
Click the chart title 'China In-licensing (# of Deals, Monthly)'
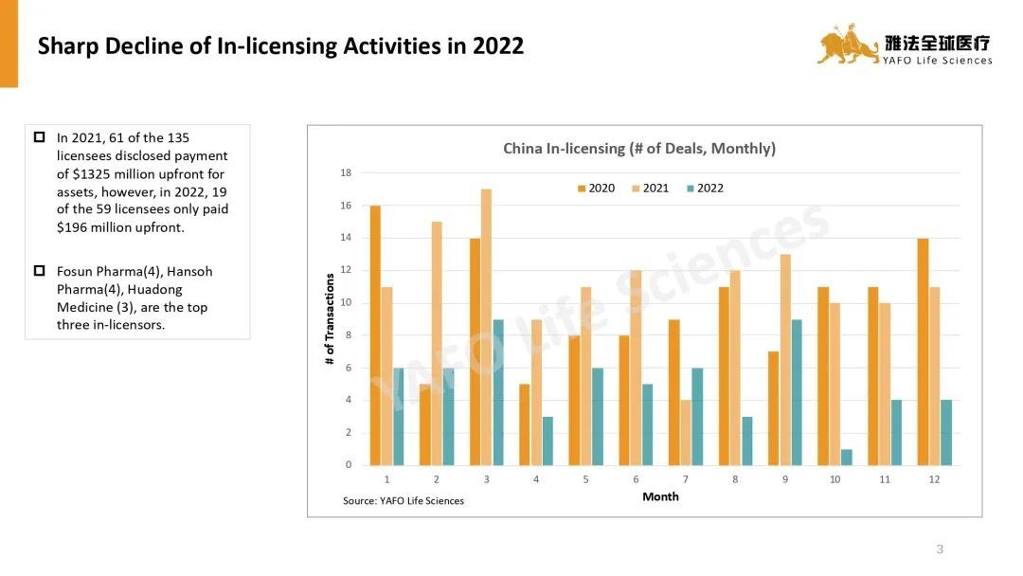click(x=639, y=149)
